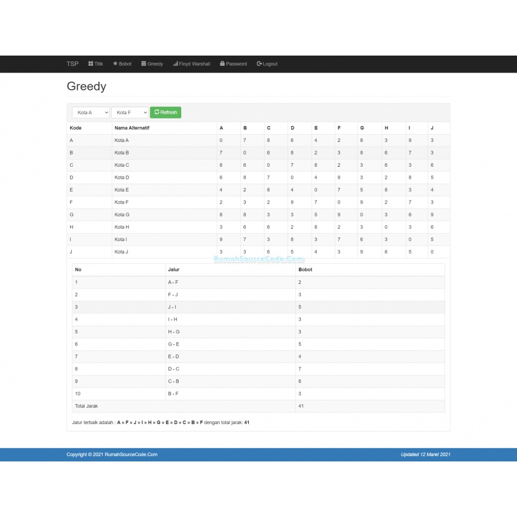
Task: Click the Bobot star icon
Action: (x=115, y=63)
